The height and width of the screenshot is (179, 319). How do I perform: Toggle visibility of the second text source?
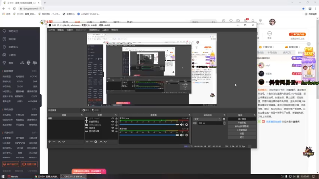[112, 122]
